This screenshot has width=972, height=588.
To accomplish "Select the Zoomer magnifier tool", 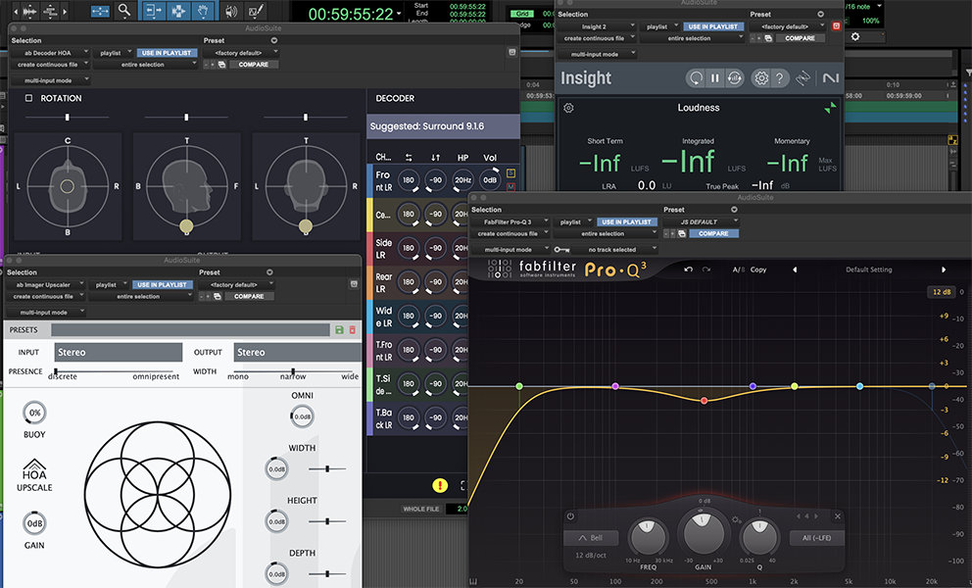I will 124,11.
